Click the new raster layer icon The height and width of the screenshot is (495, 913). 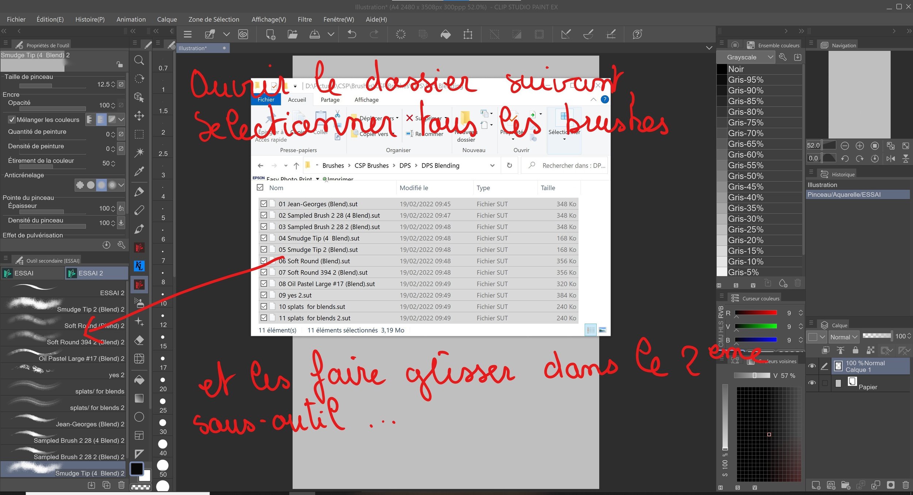point(816,485)
